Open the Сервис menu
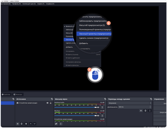 pyautogui.click(x=41, y=4)
